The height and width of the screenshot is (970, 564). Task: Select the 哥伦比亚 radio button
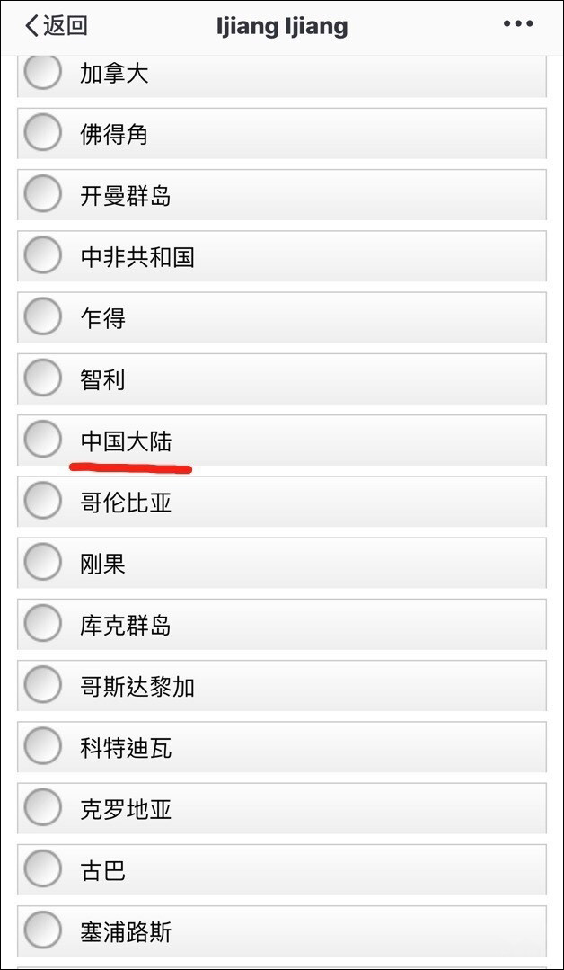pyautogui.click(x=43, y=502)
